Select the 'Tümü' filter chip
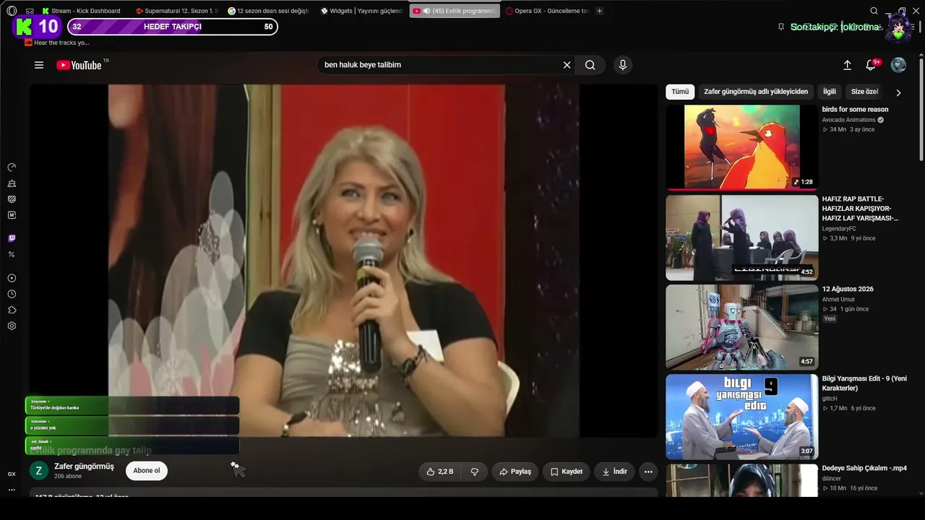Screen dimensions: 925x520 680,92
